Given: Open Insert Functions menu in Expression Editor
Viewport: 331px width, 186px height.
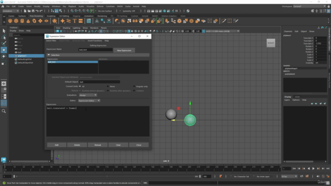Looking at the screenshot, I should point(95,41).
